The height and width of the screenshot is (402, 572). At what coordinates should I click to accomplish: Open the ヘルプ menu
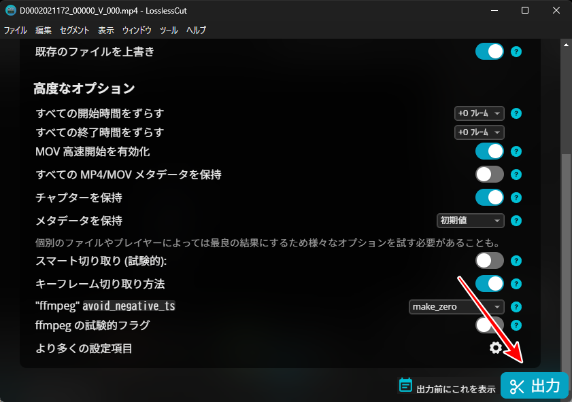tap(197, 31)
